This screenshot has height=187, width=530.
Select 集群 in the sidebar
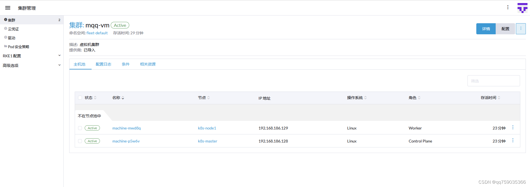[x=32, y=20]
